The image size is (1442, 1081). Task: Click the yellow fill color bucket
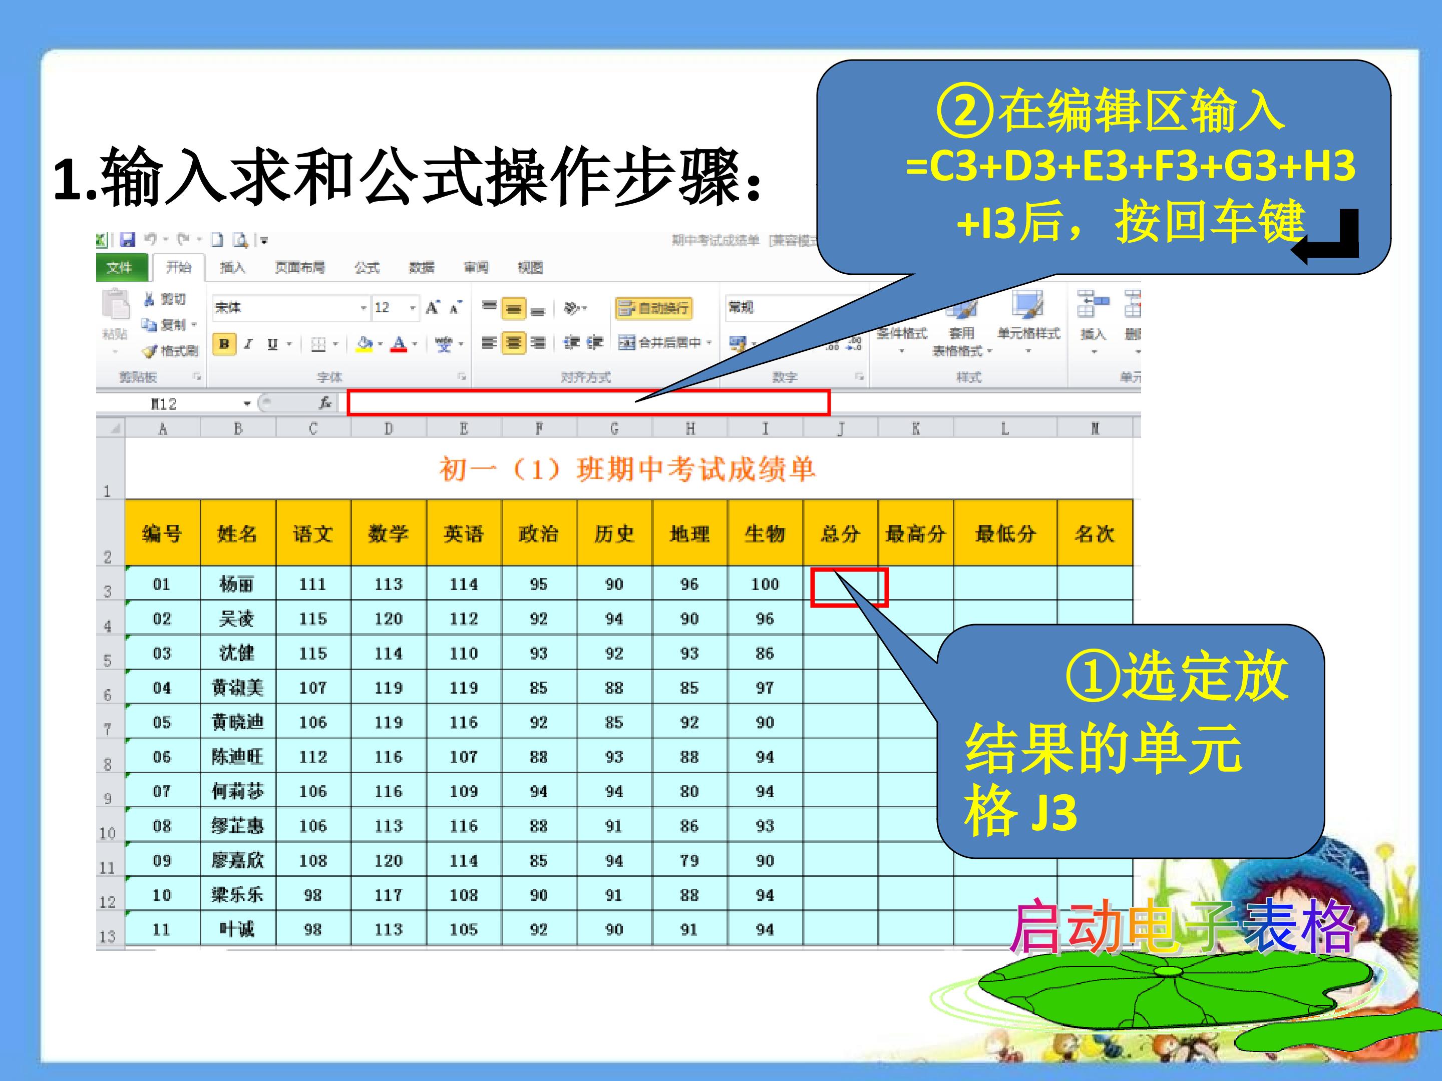(x=364, y=343)
